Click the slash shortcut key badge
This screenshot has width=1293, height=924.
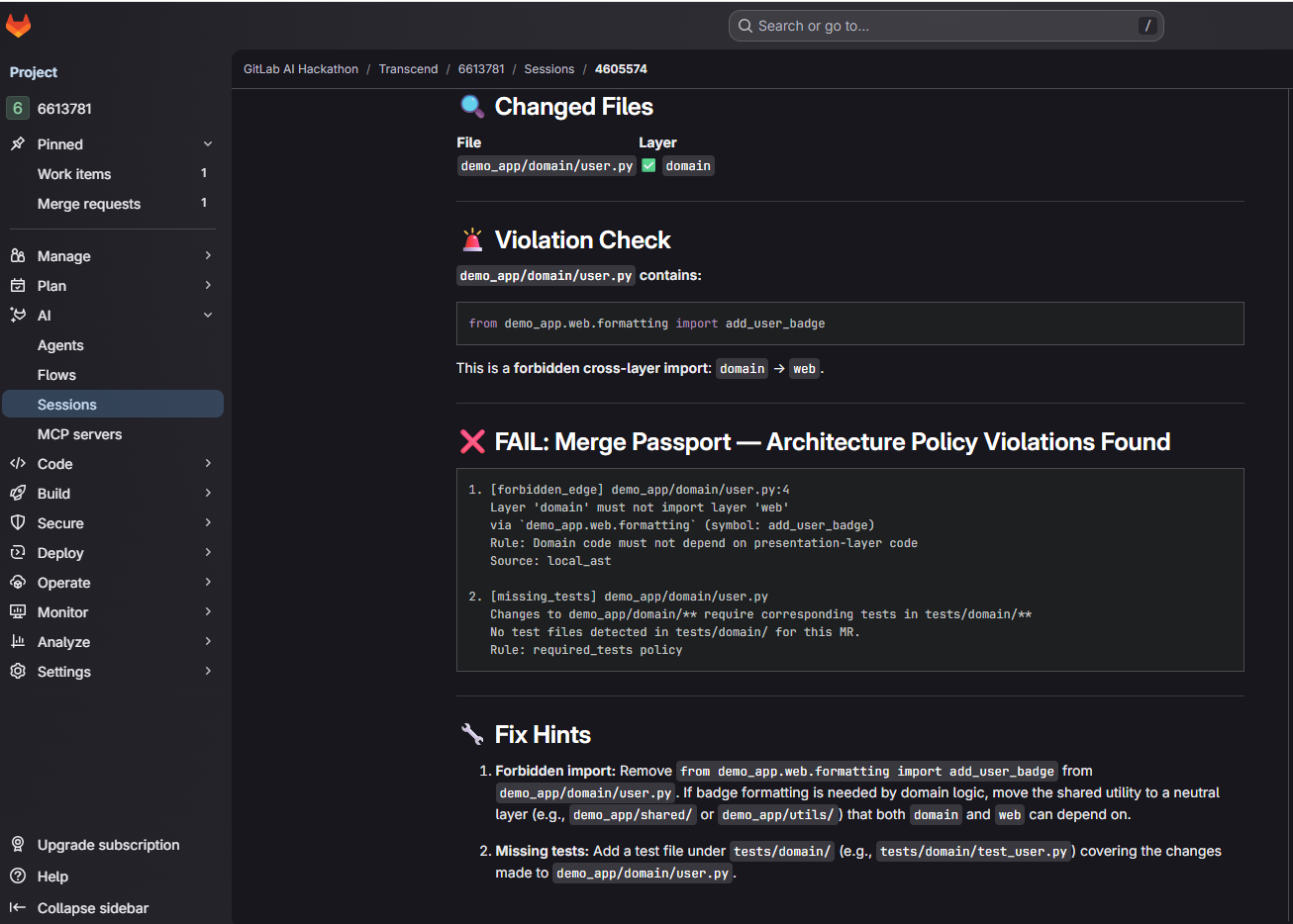tap(1147, 26)
